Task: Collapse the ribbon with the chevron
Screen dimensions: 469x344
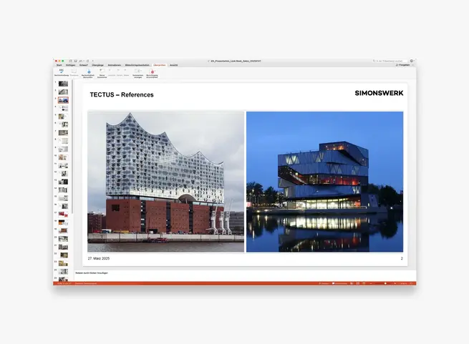Action: click(413, 65)
